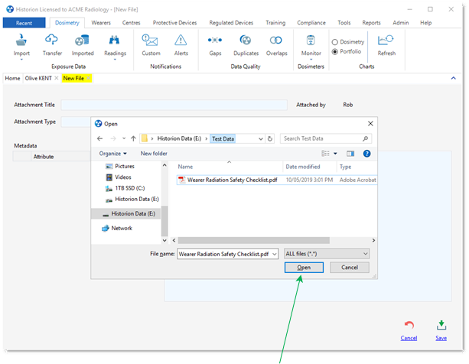This screenshot has width=469, height=364.
Task: Open the ALL files type filter
Action: click(x=327, y=254)
